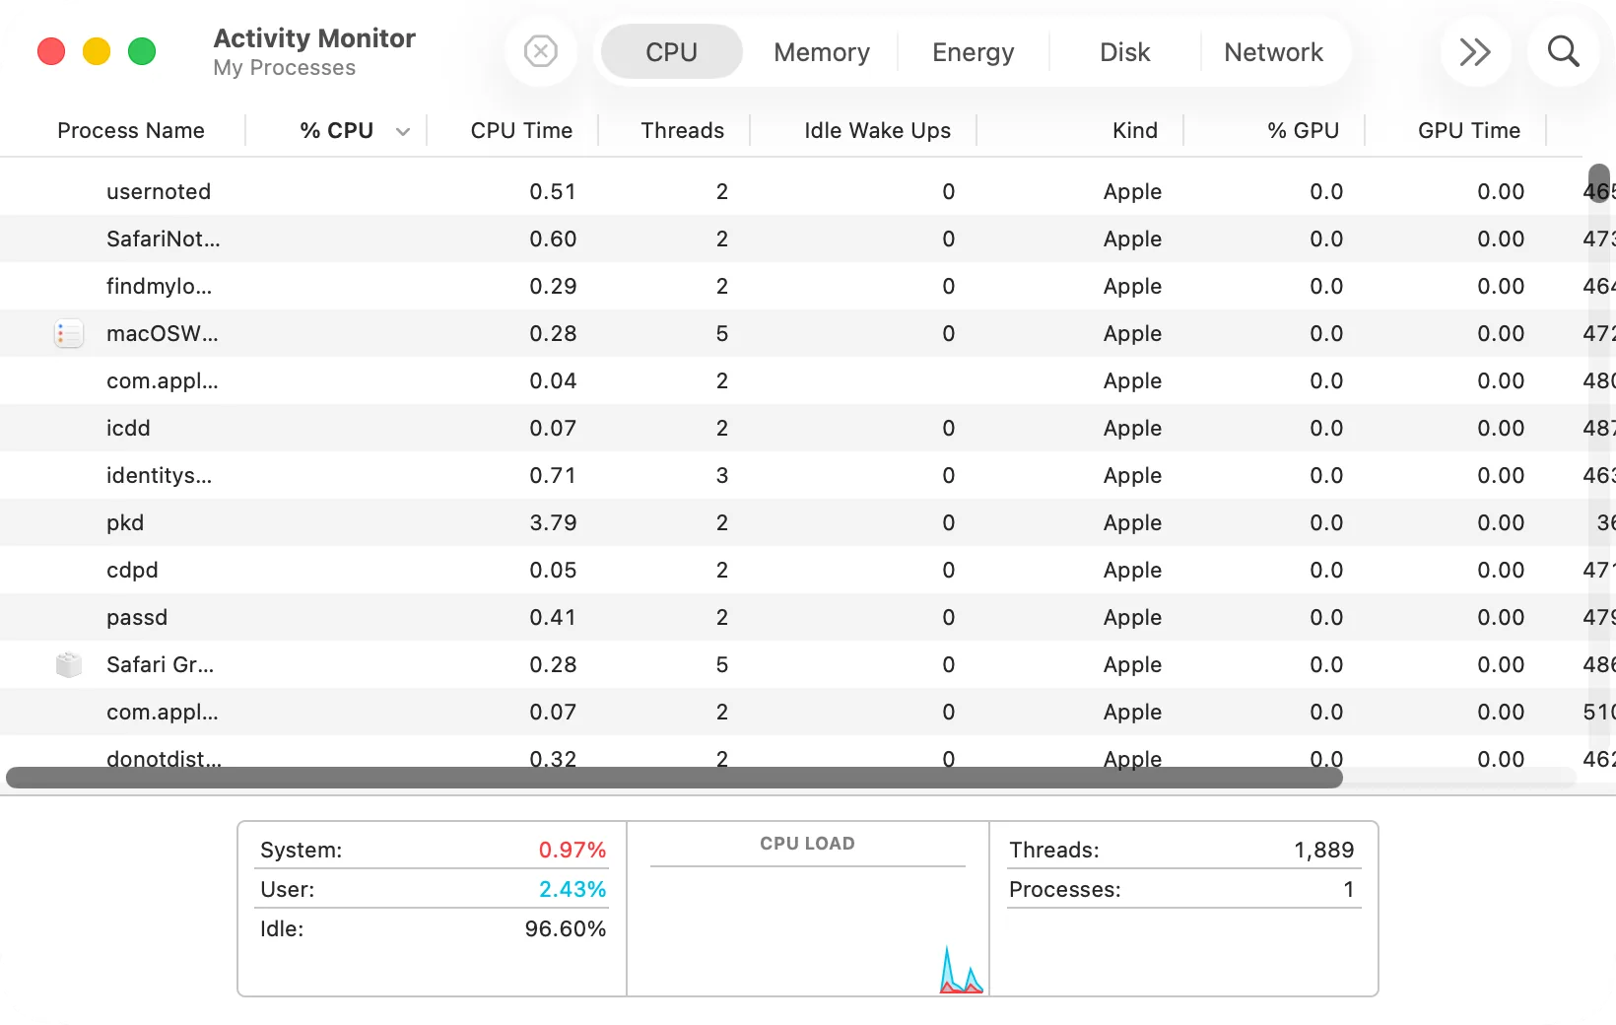This screenshot has height=1025, width=1616.
Task: Sort by the Idle Wake Ups column
Action: coord(878,130)
